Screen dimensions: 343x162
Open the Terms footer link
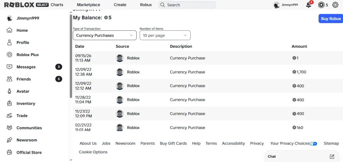(211, 144)
